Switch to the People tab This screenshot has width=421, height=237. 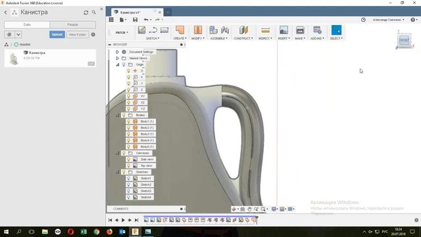coord(72,25)
